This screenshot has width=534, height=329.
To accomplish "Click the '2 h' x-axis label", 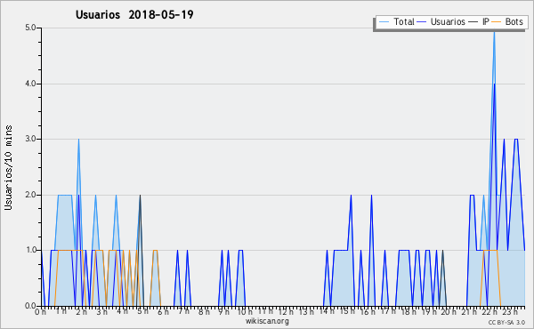I will pos(81,312).
